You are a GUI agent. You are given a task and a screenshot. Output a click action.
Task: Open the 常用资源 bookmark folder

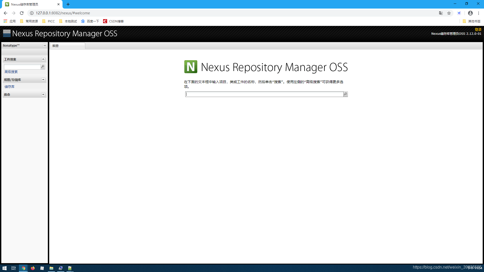pos(29,21)
